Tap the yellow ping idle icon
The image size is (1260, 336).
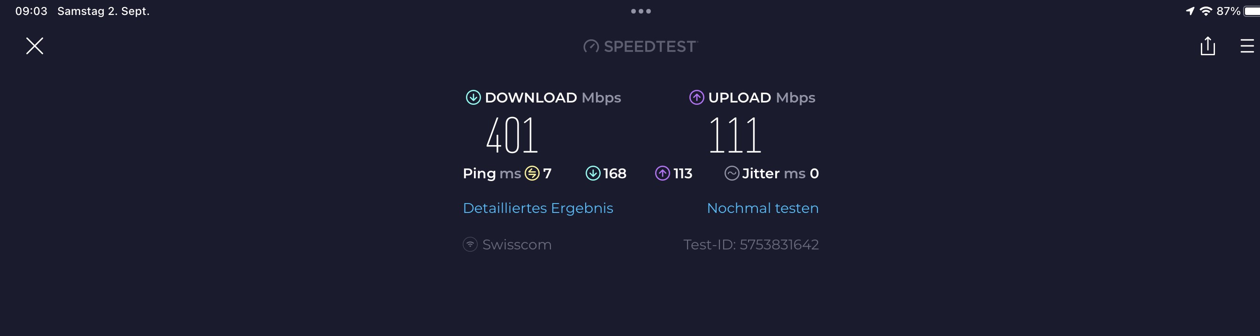(532, 173)
